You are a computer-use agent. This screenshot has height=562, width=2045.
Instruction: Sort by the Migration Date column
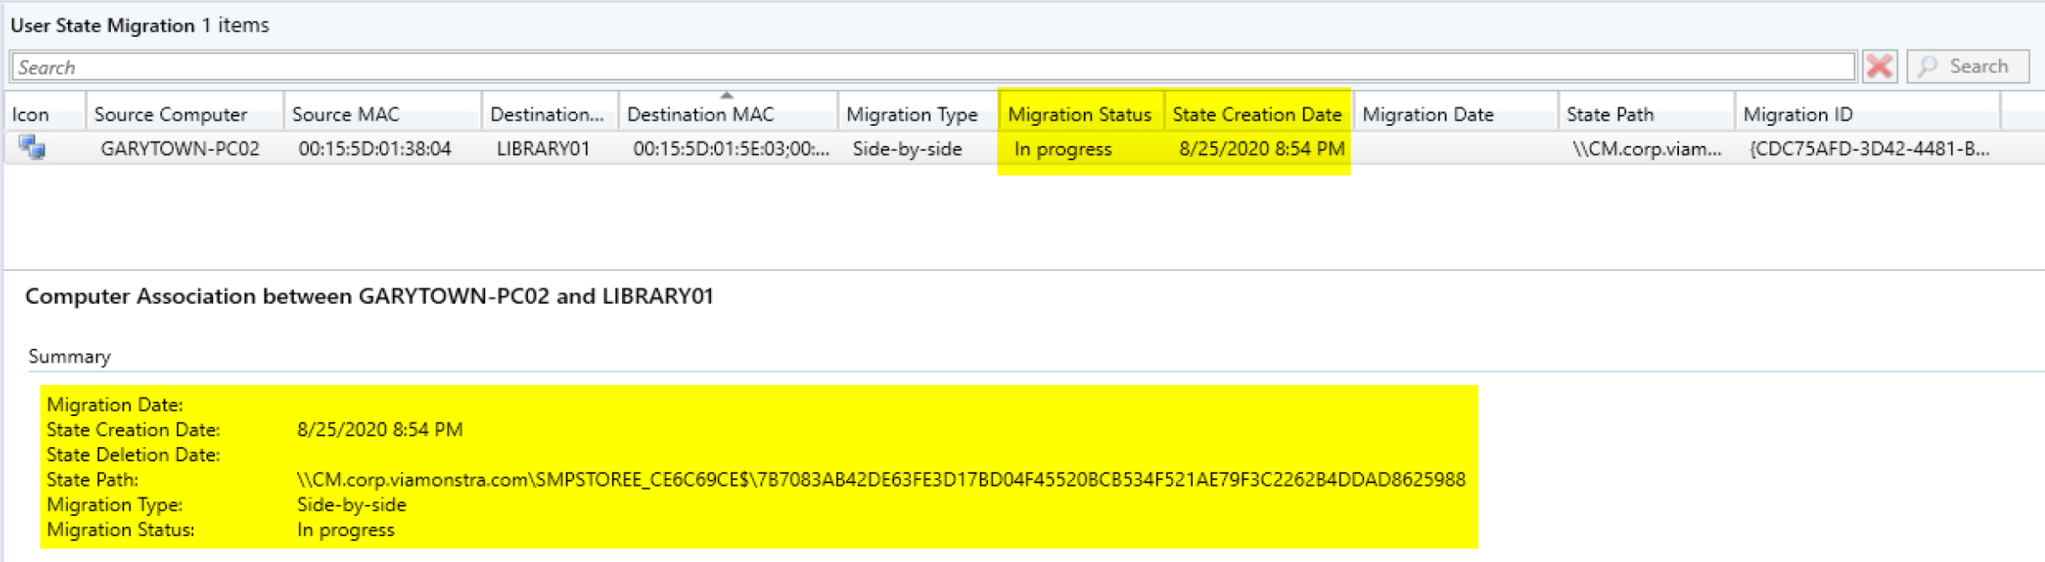(x=1428, y=114)
